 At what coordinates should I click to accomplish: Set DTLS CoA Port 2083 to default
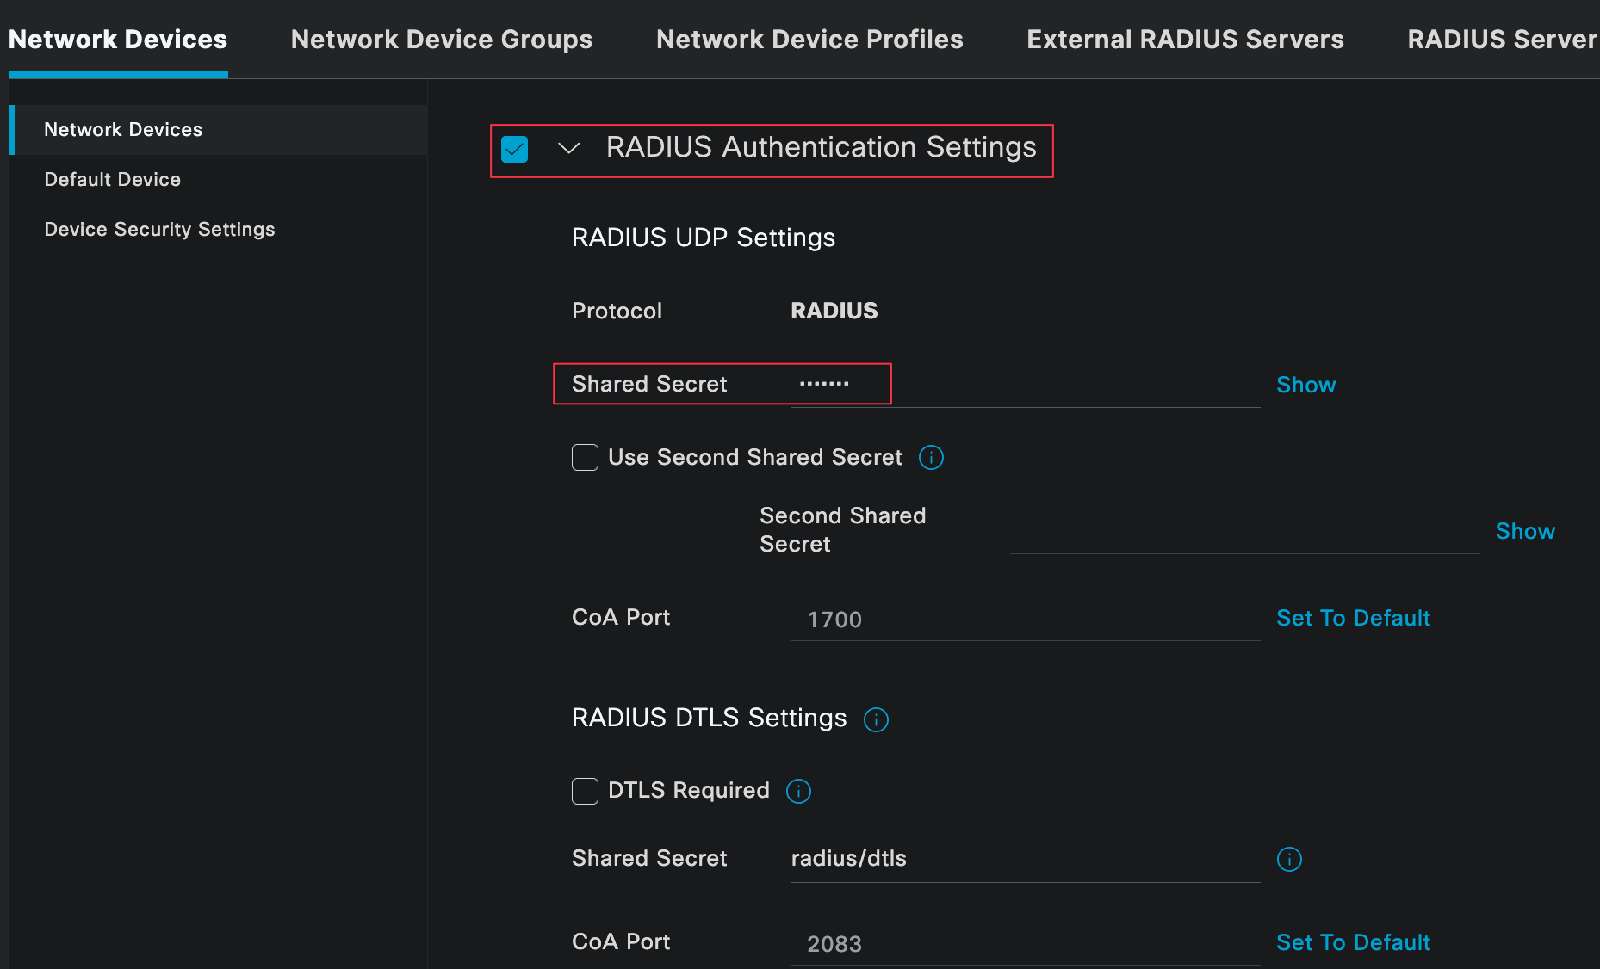click(x=1352, y=942)
